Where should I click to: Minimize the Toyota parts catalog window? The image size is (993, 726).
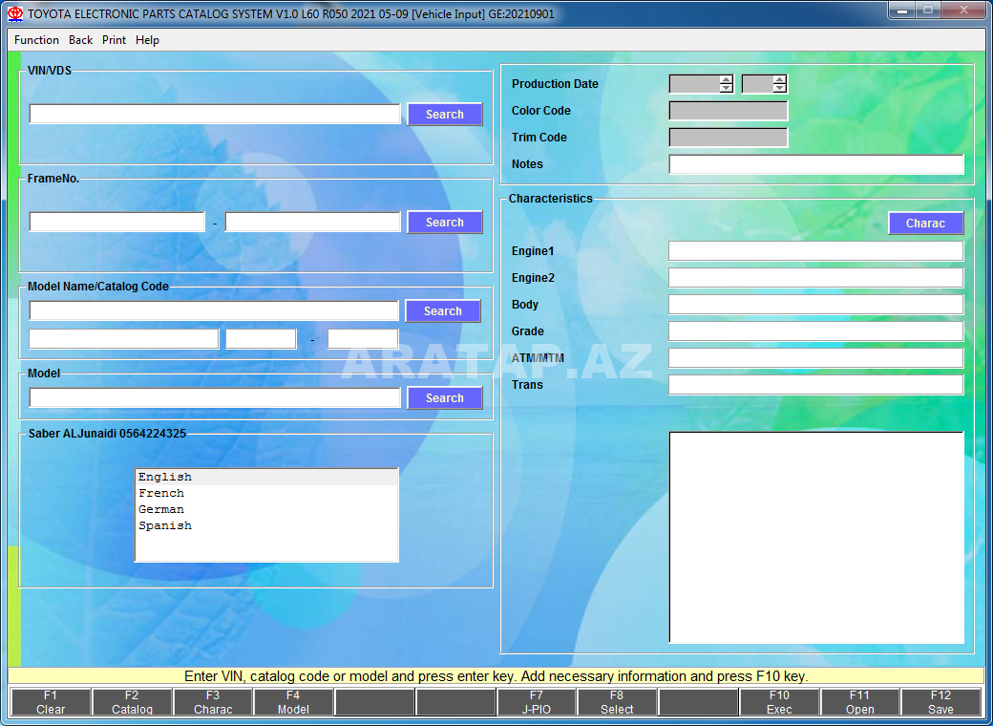(901, 11)
